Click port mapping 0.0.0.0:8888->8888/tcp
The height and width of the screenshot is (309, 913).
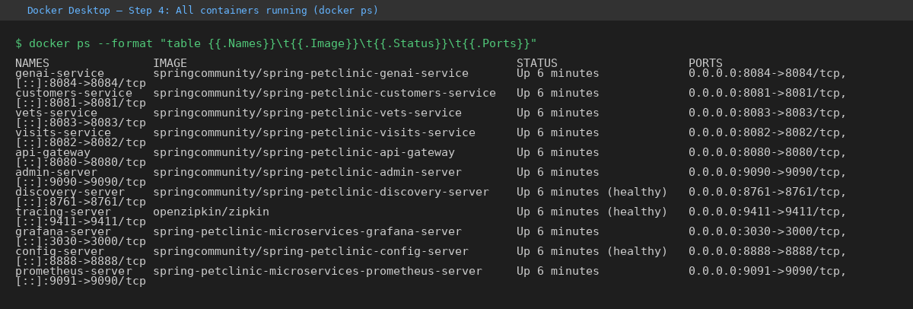767,251
